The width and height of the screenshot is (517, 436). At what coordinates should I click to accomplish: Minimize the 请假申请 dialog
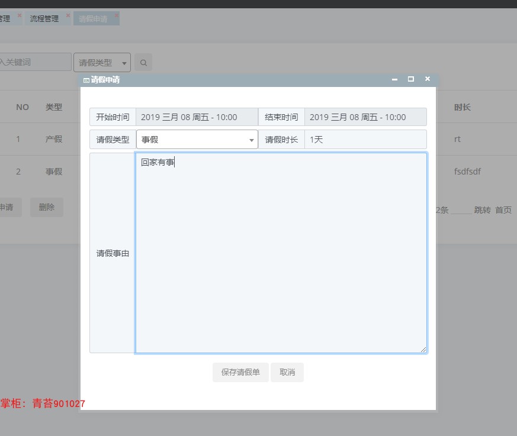click(394, 79)
